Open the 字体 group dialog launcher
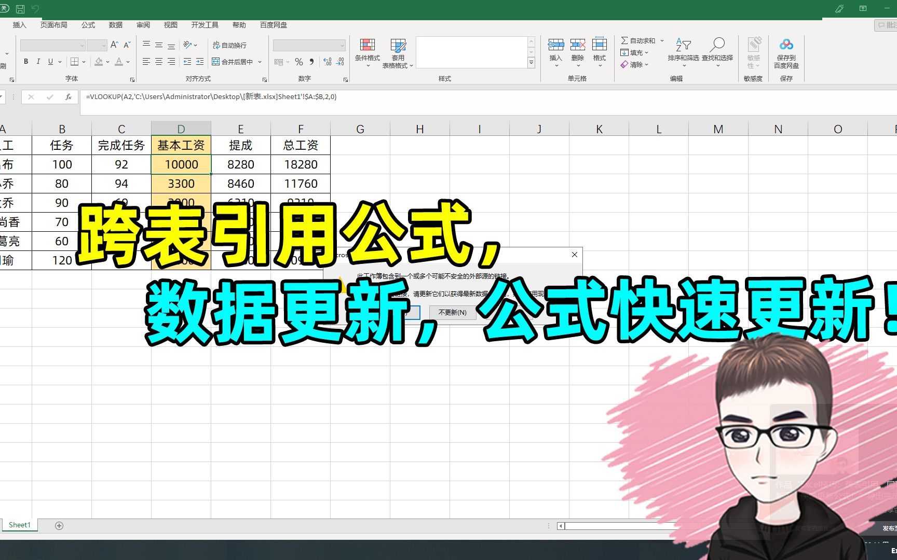 coord(132,80)
